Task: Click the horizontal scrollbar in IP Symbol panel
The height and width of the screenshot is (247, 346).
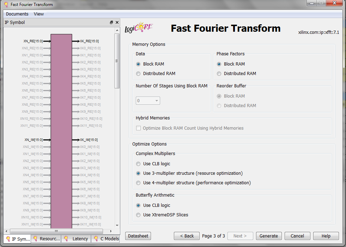Action: (x=56, y=231)
